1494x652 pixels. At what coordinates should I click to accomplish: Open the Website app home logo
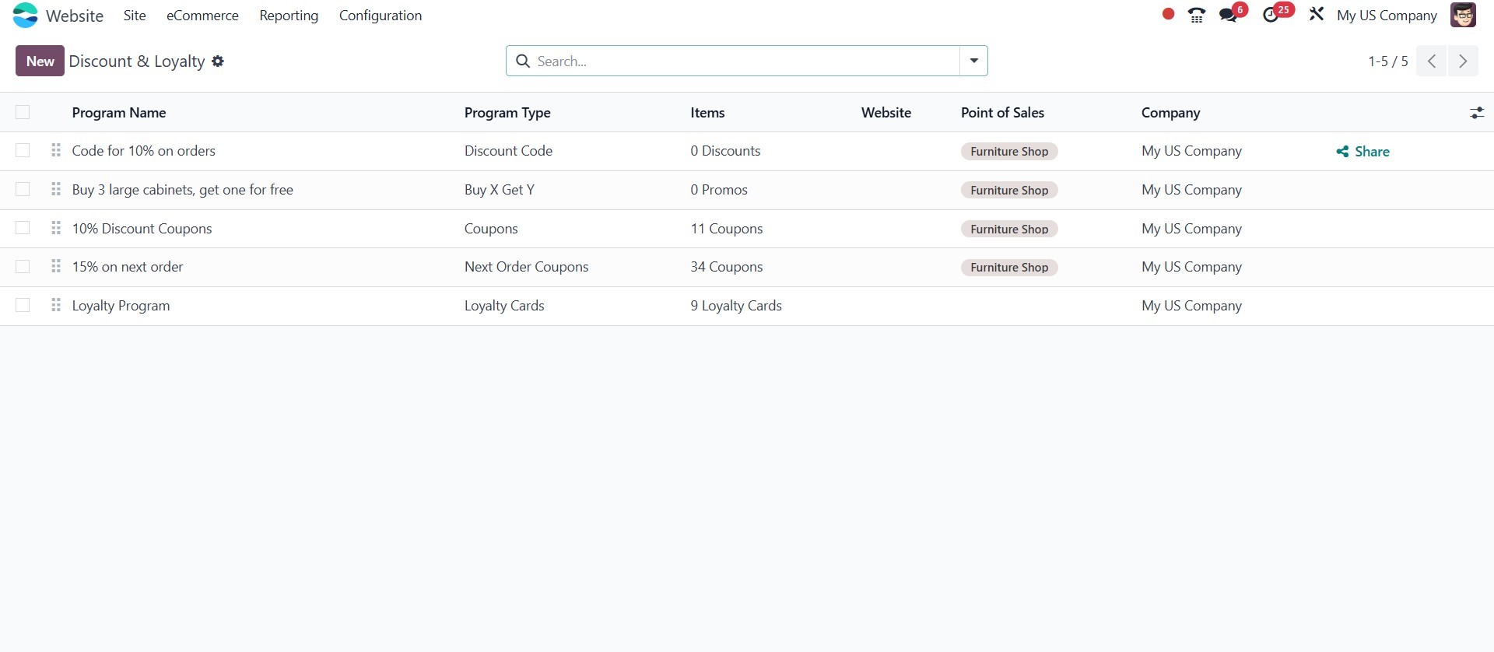pos(26,16)
